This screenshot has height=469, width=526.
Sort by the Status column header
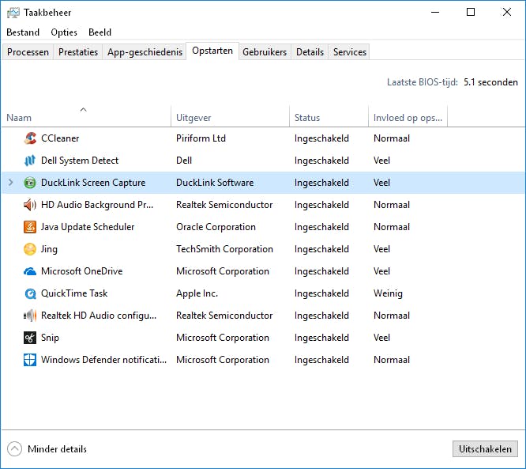(307, 118)
